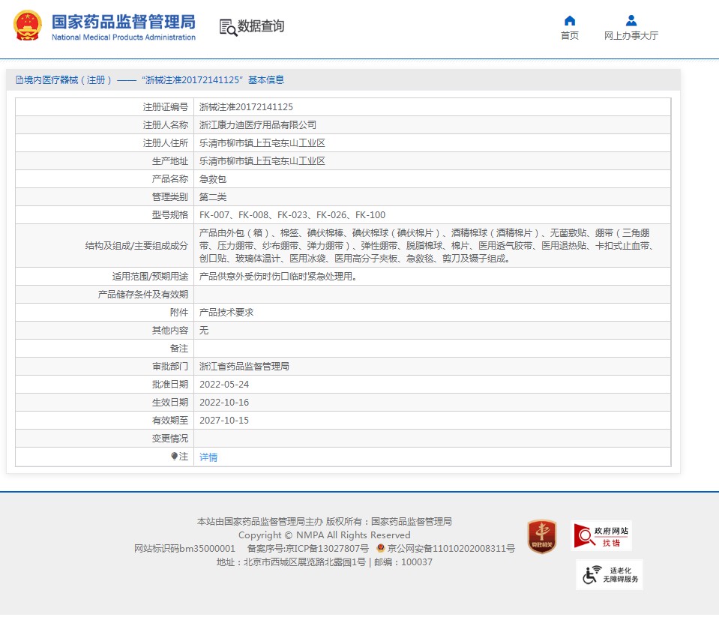
Task: Click the expiry date 2027-10-15
Action: coord(224,420)
